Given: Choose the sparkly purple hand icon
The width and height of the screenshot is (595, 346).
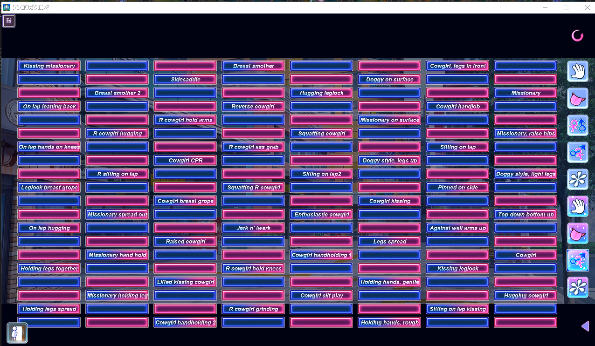Looking at the screenshot, I should click(x=577, y=206).
